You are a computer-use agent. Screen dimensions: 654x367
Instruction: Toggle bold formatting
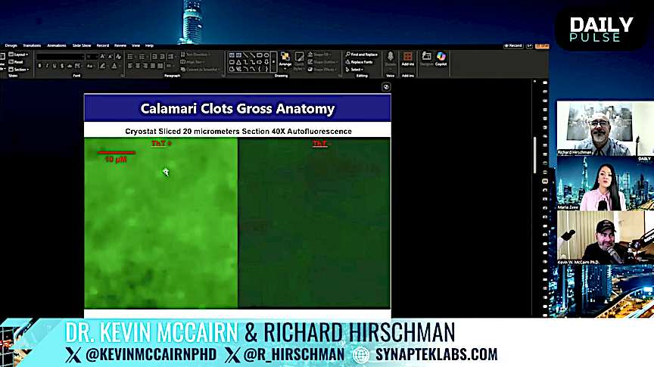coord(40,66)
